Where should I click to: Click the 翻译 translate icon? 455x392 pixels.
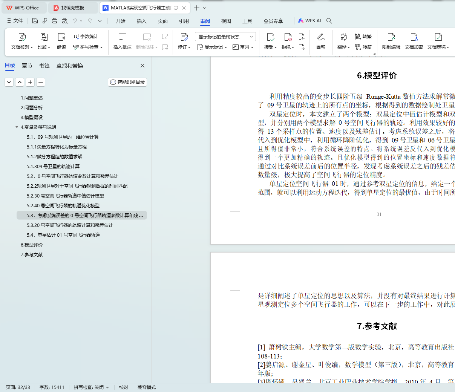coord(343,37)
